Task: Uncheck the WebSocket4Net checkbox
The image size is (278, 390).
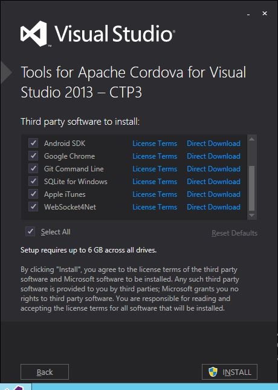Action: (33, 207)
